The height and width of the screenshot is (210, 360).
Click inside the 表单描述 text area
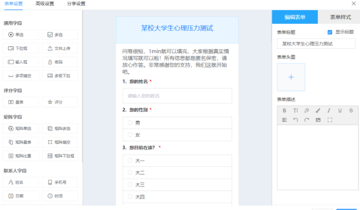[x=318, y=157]
